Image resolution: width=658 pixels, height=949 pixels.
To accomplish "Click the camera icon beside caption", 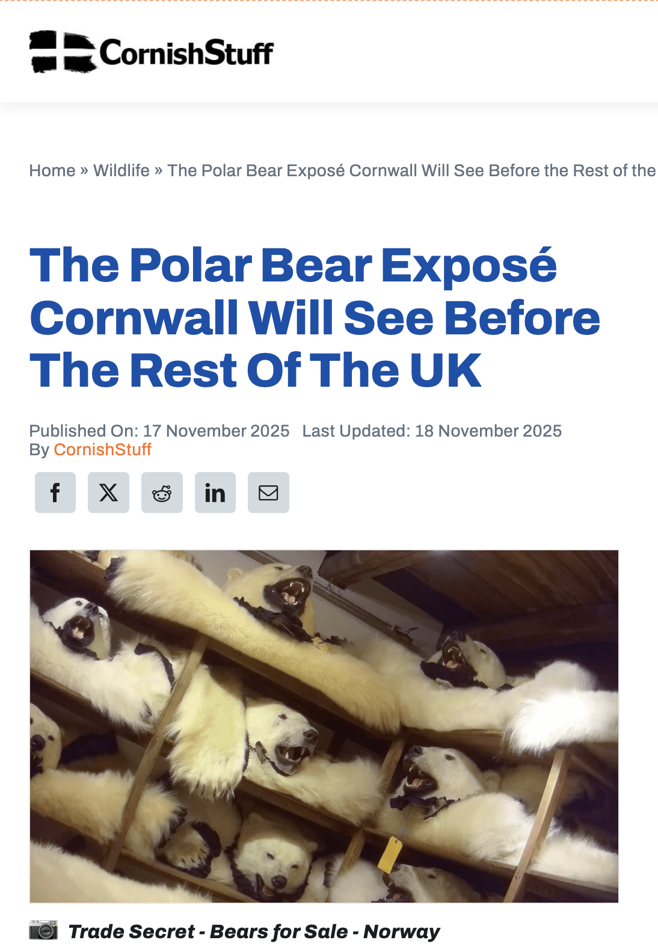I will pyautogui.click(x=43, y=930).
